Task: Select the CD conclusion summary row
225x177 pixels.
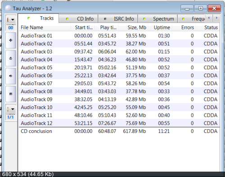Action: pos(119,131)
